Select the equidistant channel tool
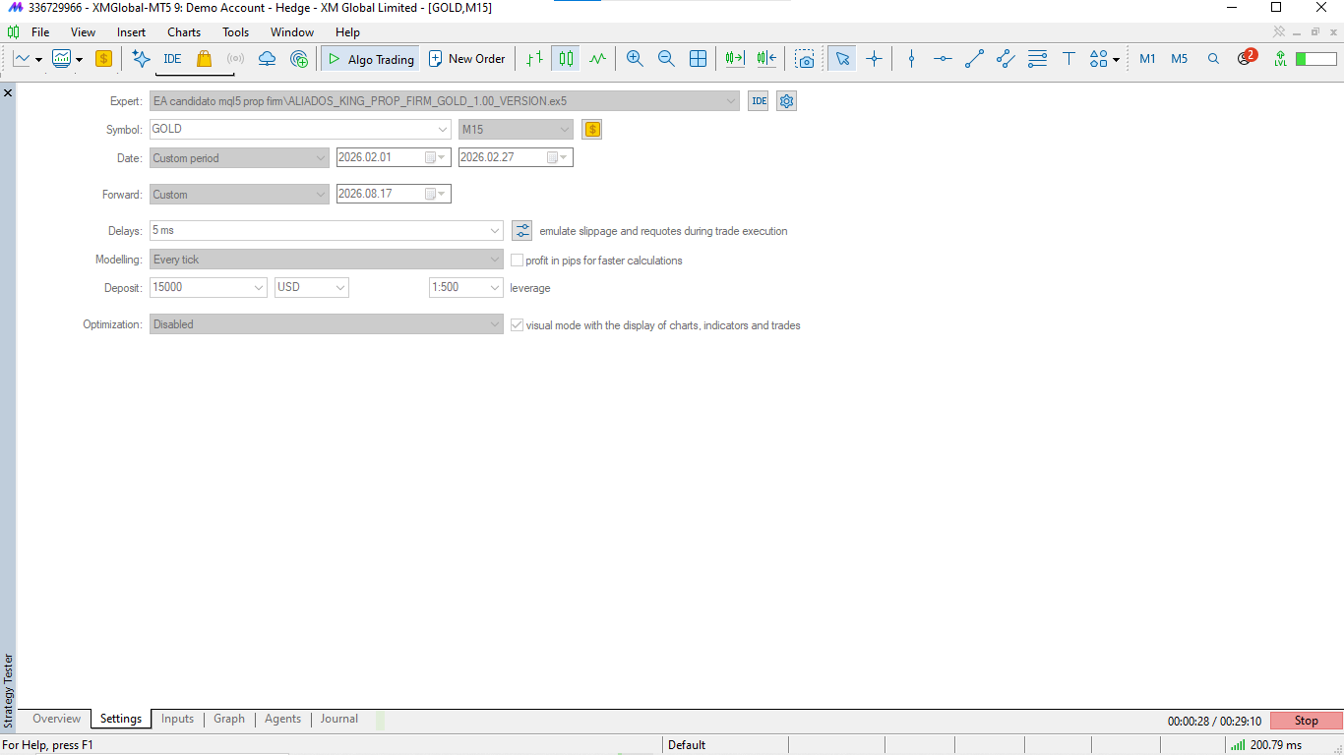 tap(1006, 59)
